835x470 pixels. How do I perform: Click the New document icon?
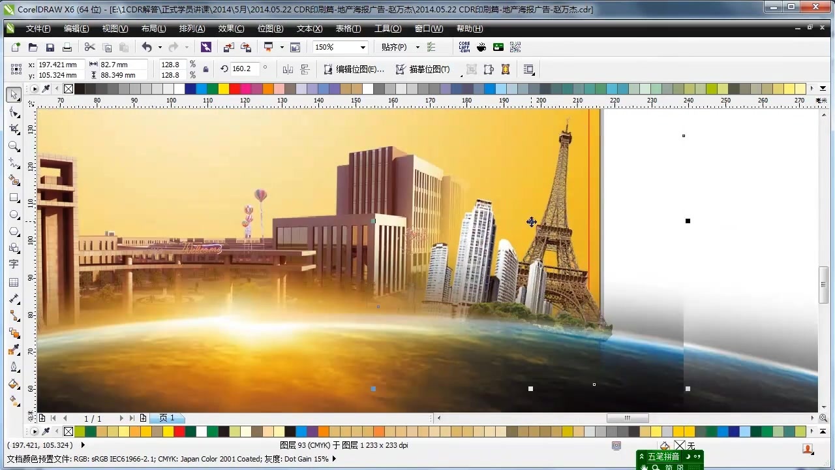[x=16, y=47]
